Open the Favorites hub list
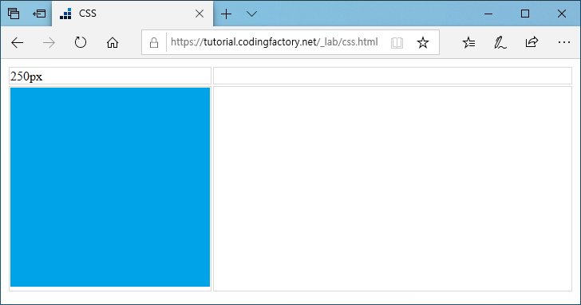The image size is (581, 305). tap(468, 42)
